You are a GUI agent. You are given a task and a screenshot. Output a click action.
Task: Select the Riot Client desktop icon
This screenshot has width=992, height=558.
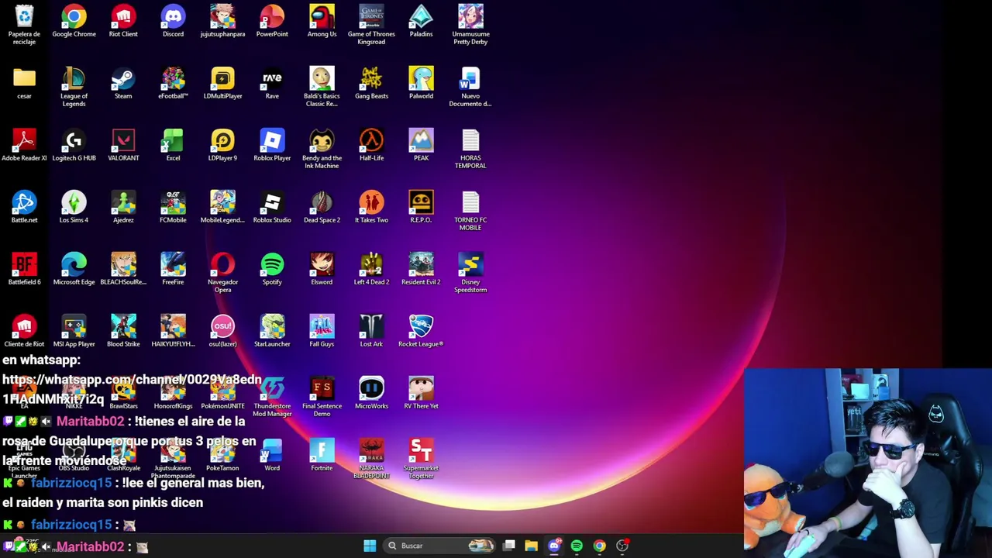pyautogui.click(x=123, y=21)
